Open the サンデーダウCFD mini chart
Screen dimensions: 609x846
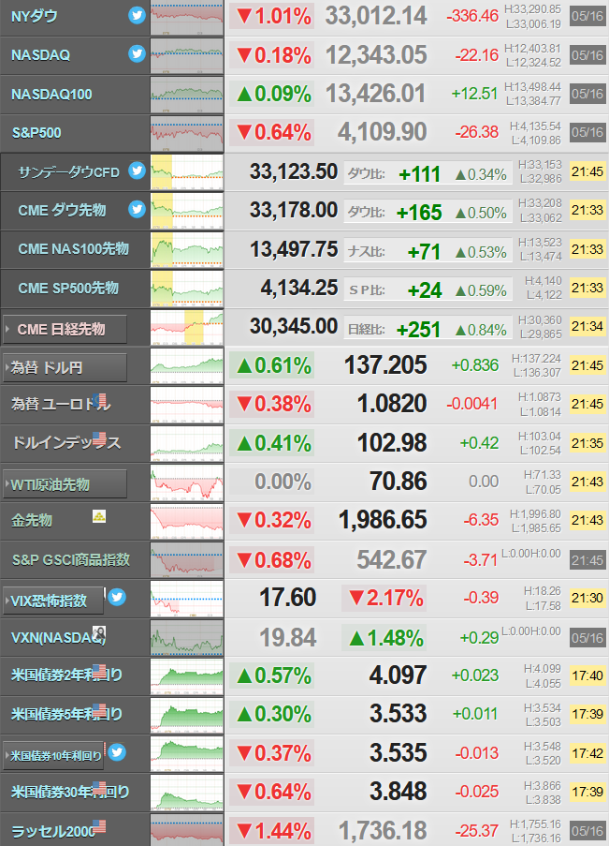click(186, 172)
